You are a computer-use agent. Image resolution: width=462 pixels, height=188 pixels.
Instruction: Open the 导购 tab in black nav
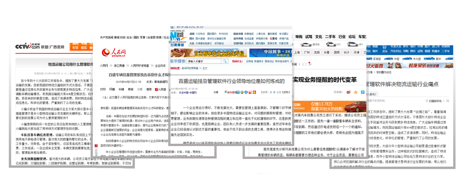298,37
